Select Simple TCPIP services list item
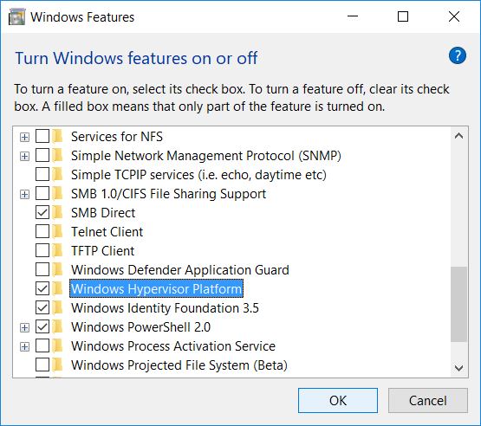481x426 pixels. (198, 175)
